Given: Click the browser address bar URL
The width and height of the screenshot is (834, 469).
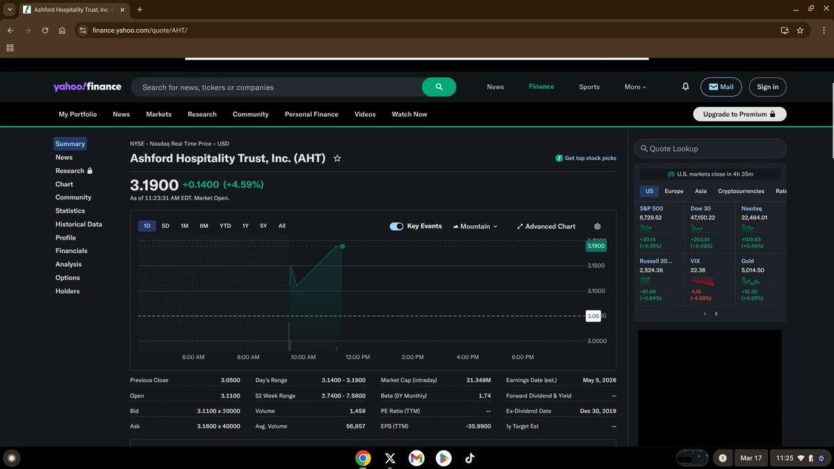Looking at the screenshot, I should click(140, 31).
